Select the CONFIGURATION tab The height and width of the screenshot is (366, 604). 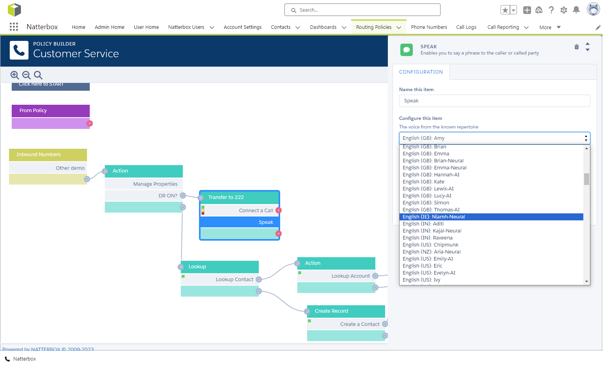pos(421,72)
